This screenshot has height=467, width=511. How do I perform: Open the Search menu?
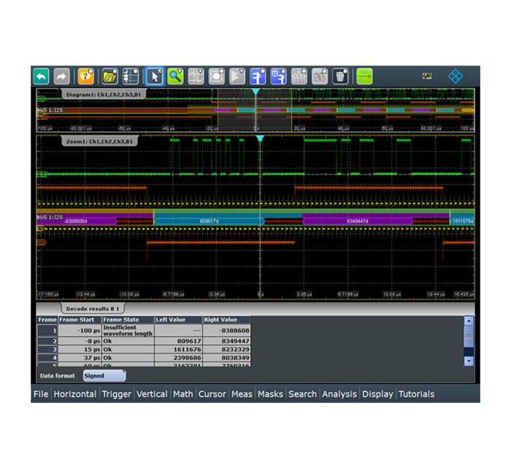coord(302,394)
